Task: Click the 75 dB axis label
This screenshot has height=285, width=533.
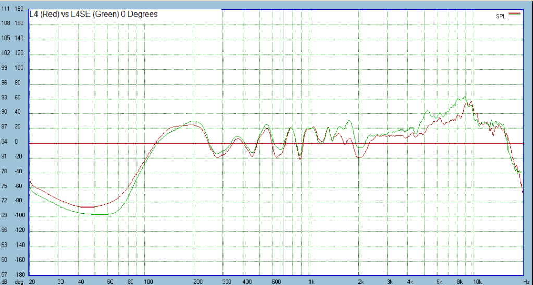Action: [4, 186]
